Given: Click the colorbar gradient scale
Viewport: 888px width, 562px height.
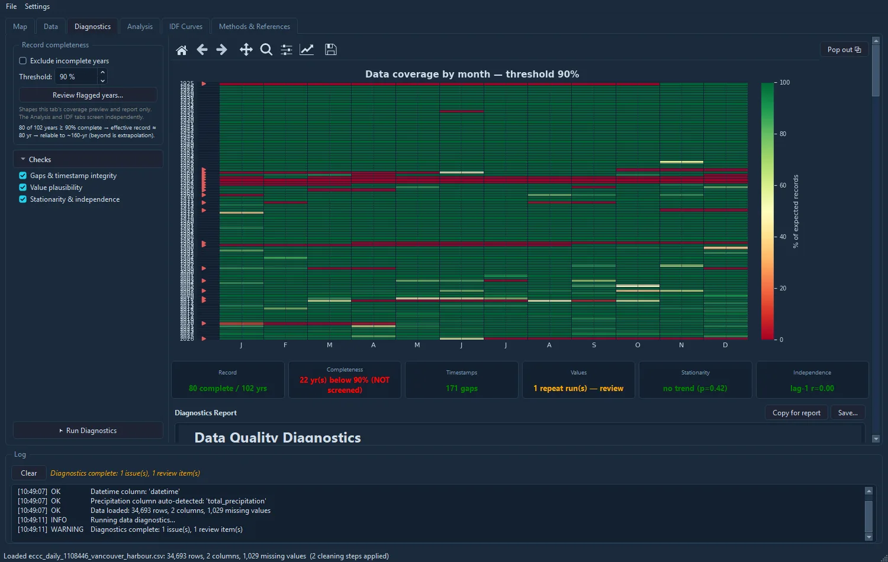Looking at the screenshot, I should coord(767,211).
